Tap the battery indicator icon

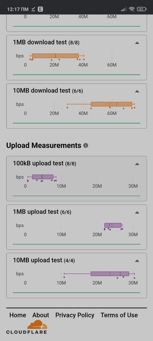coord(141,9)
